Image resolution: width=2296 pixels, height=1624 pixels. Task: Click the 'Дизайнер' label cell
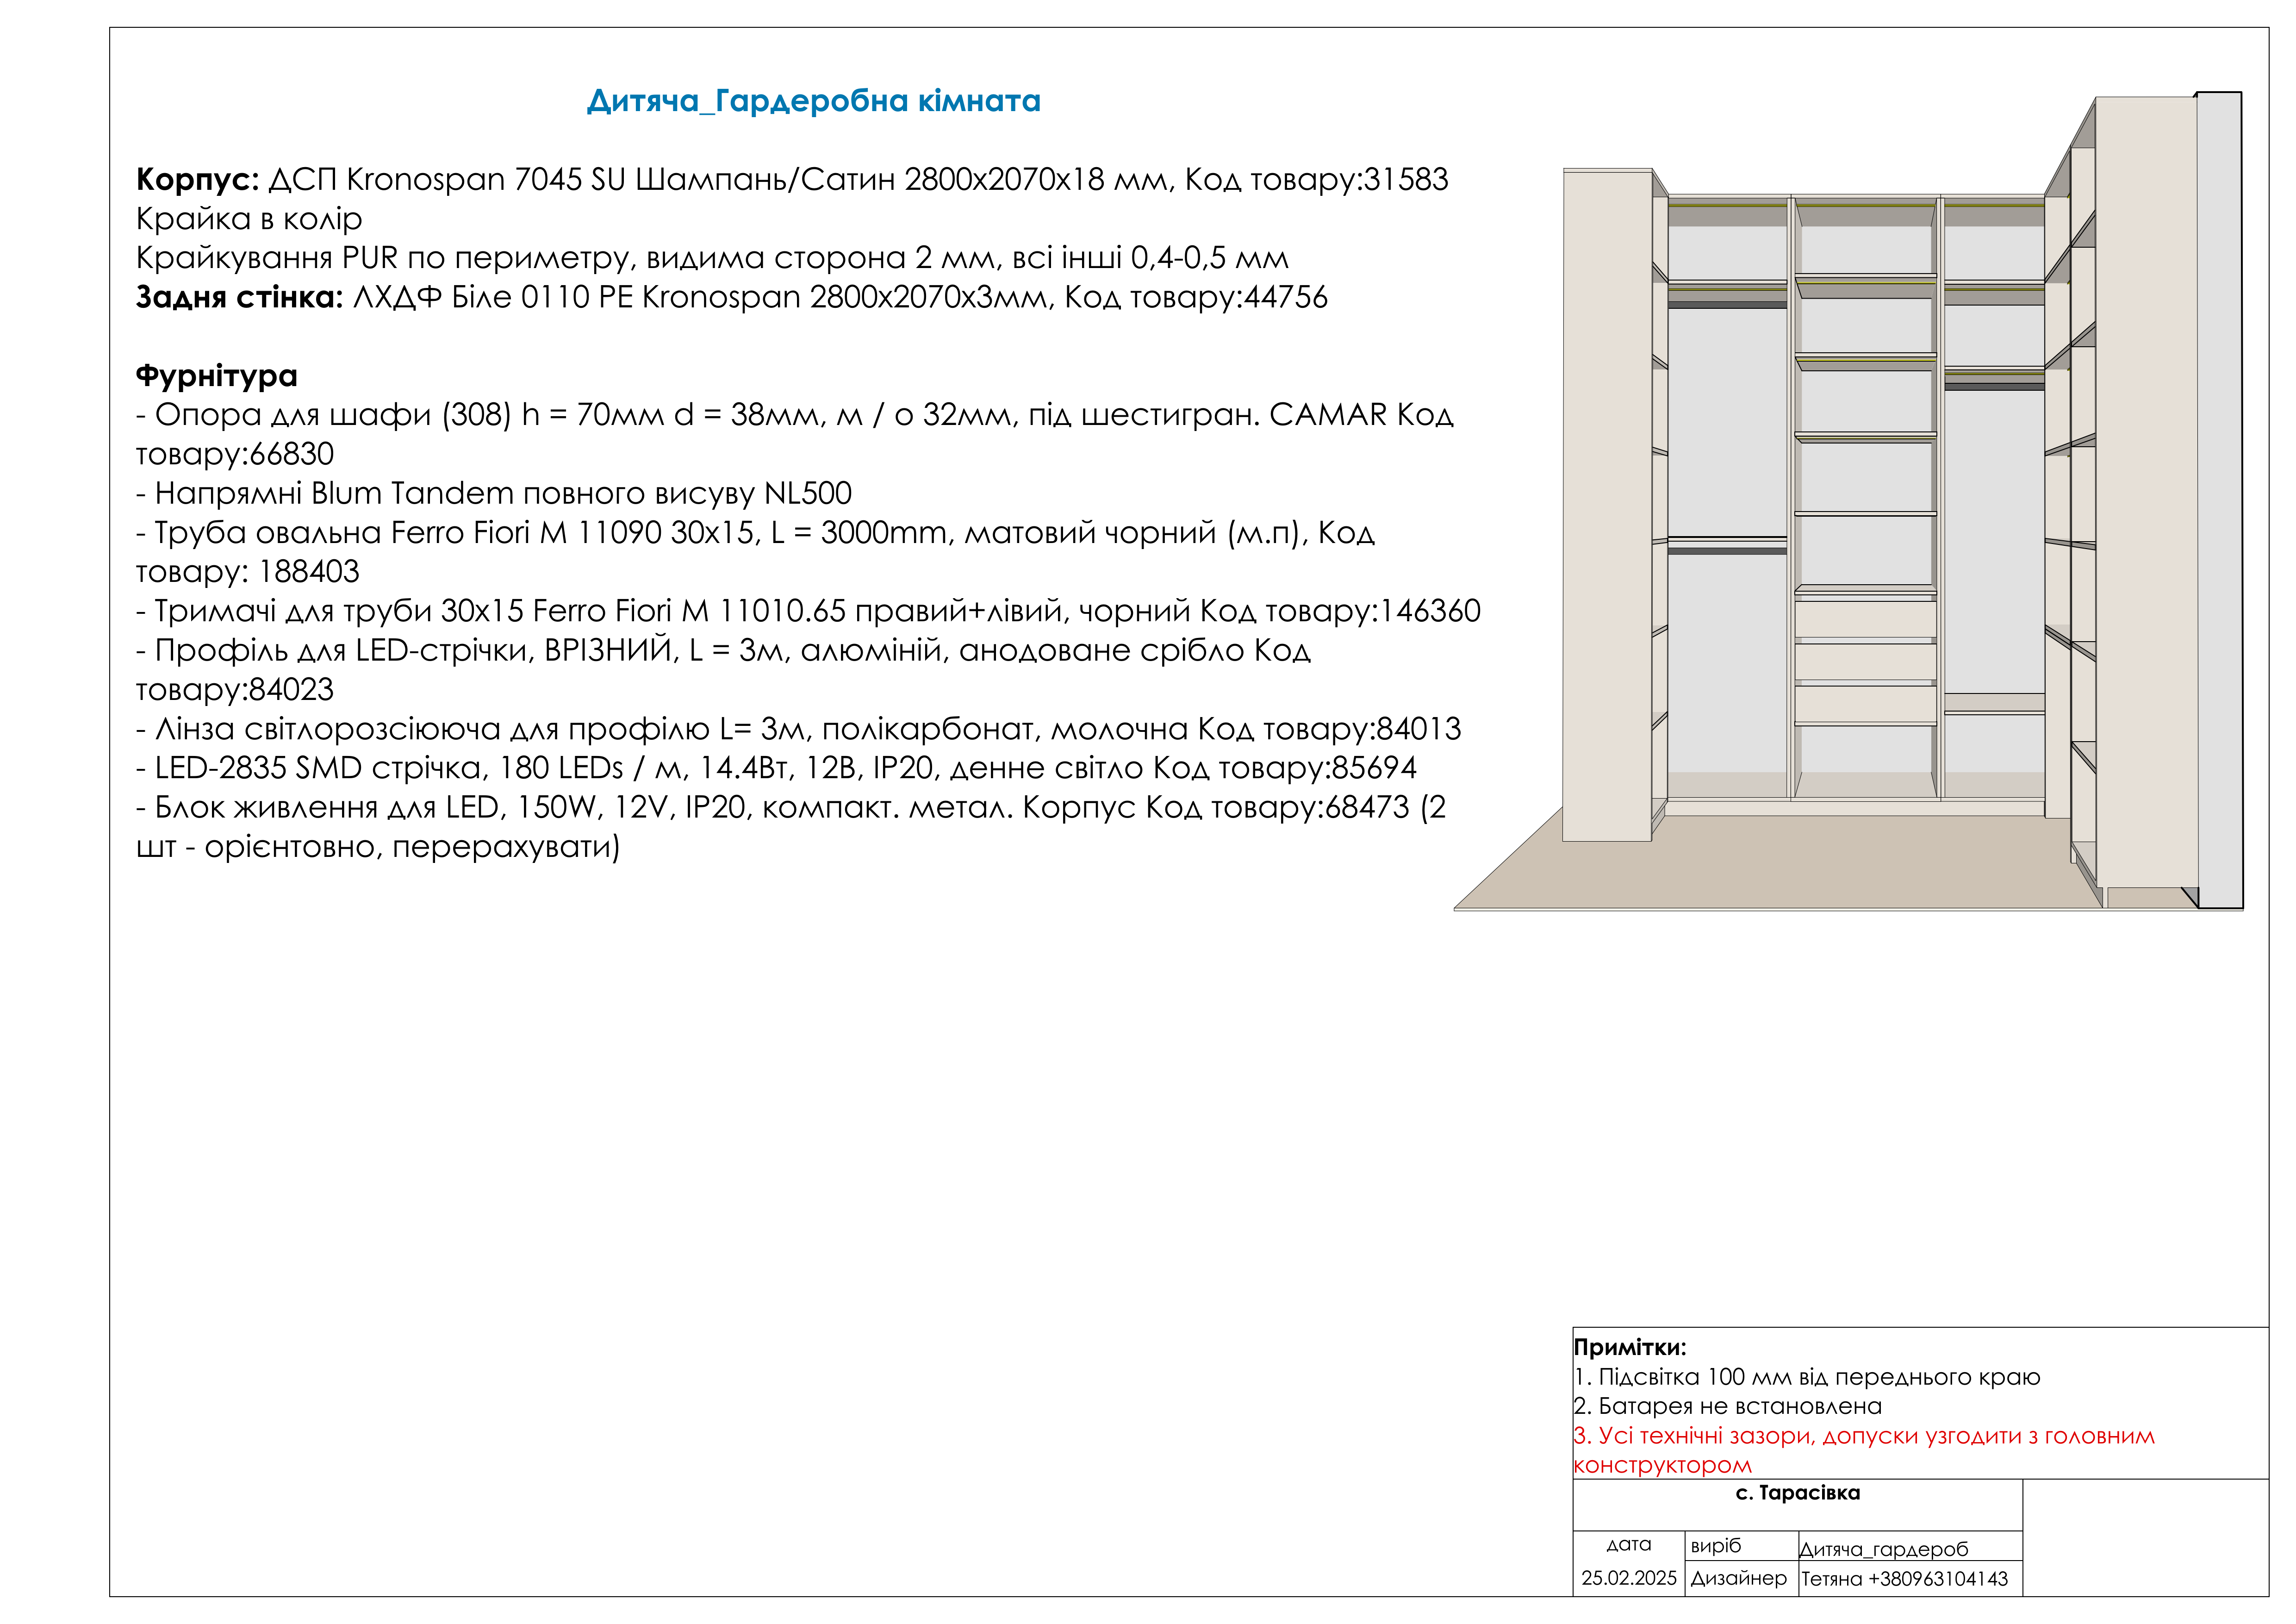tap(1738, 1578)
